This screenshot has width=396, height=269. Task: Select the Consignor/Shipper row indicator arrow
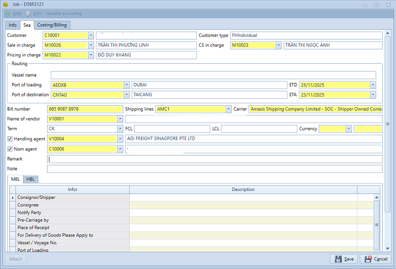click(x=12, y=197)
